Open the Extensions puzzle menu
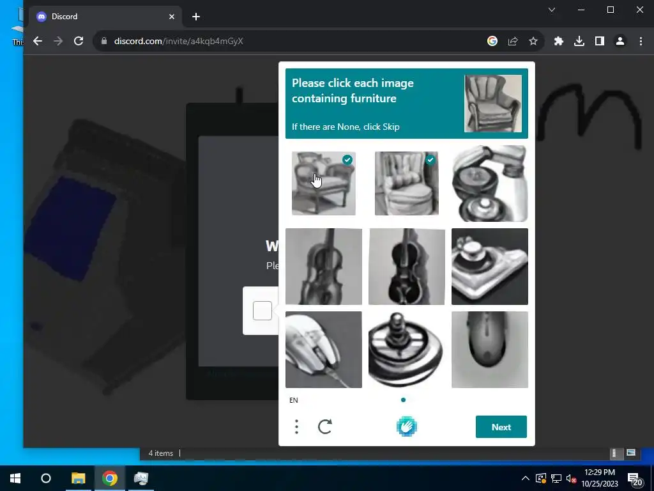Screen dimensions: 654x491 pos(558,41)
